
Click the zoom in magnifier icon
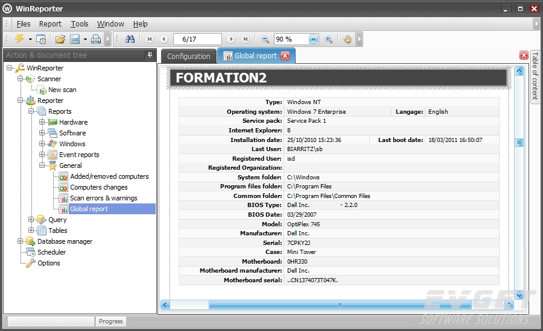point(329,39)
